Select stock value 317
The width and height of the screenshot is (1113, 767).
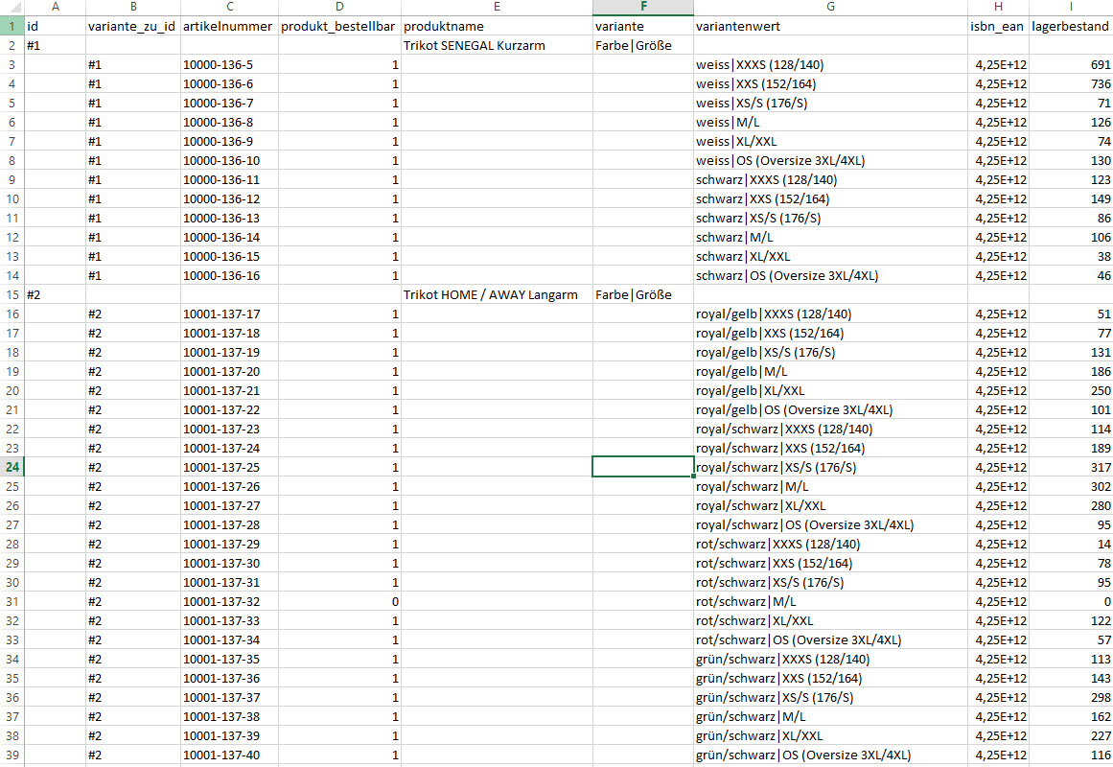tap(1071, 467)
